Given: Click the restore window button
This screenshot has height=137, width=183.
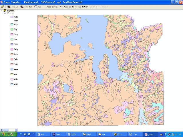Looking at the screenshot, I should (177, 2).
